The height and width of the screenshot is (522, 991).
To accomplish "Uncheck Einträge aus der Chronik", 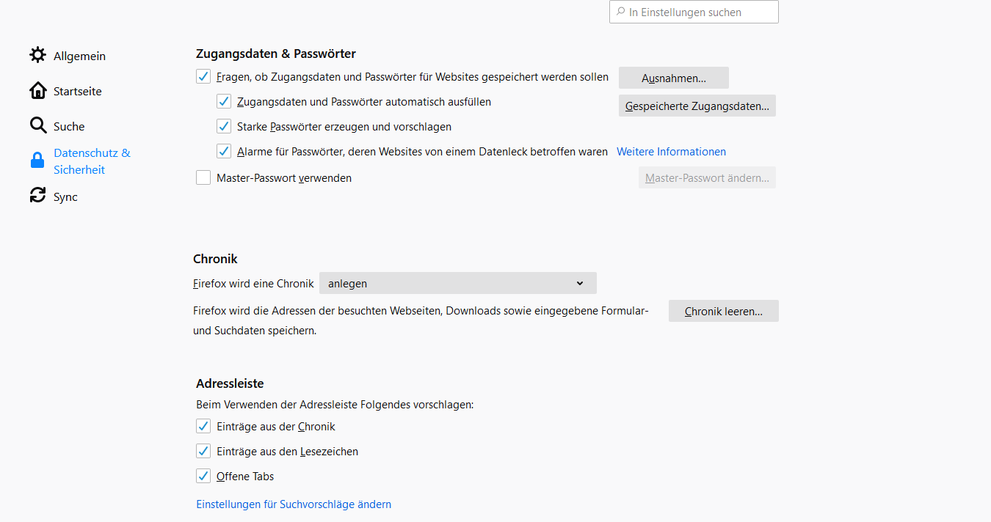I will click(x=203, y=426).
